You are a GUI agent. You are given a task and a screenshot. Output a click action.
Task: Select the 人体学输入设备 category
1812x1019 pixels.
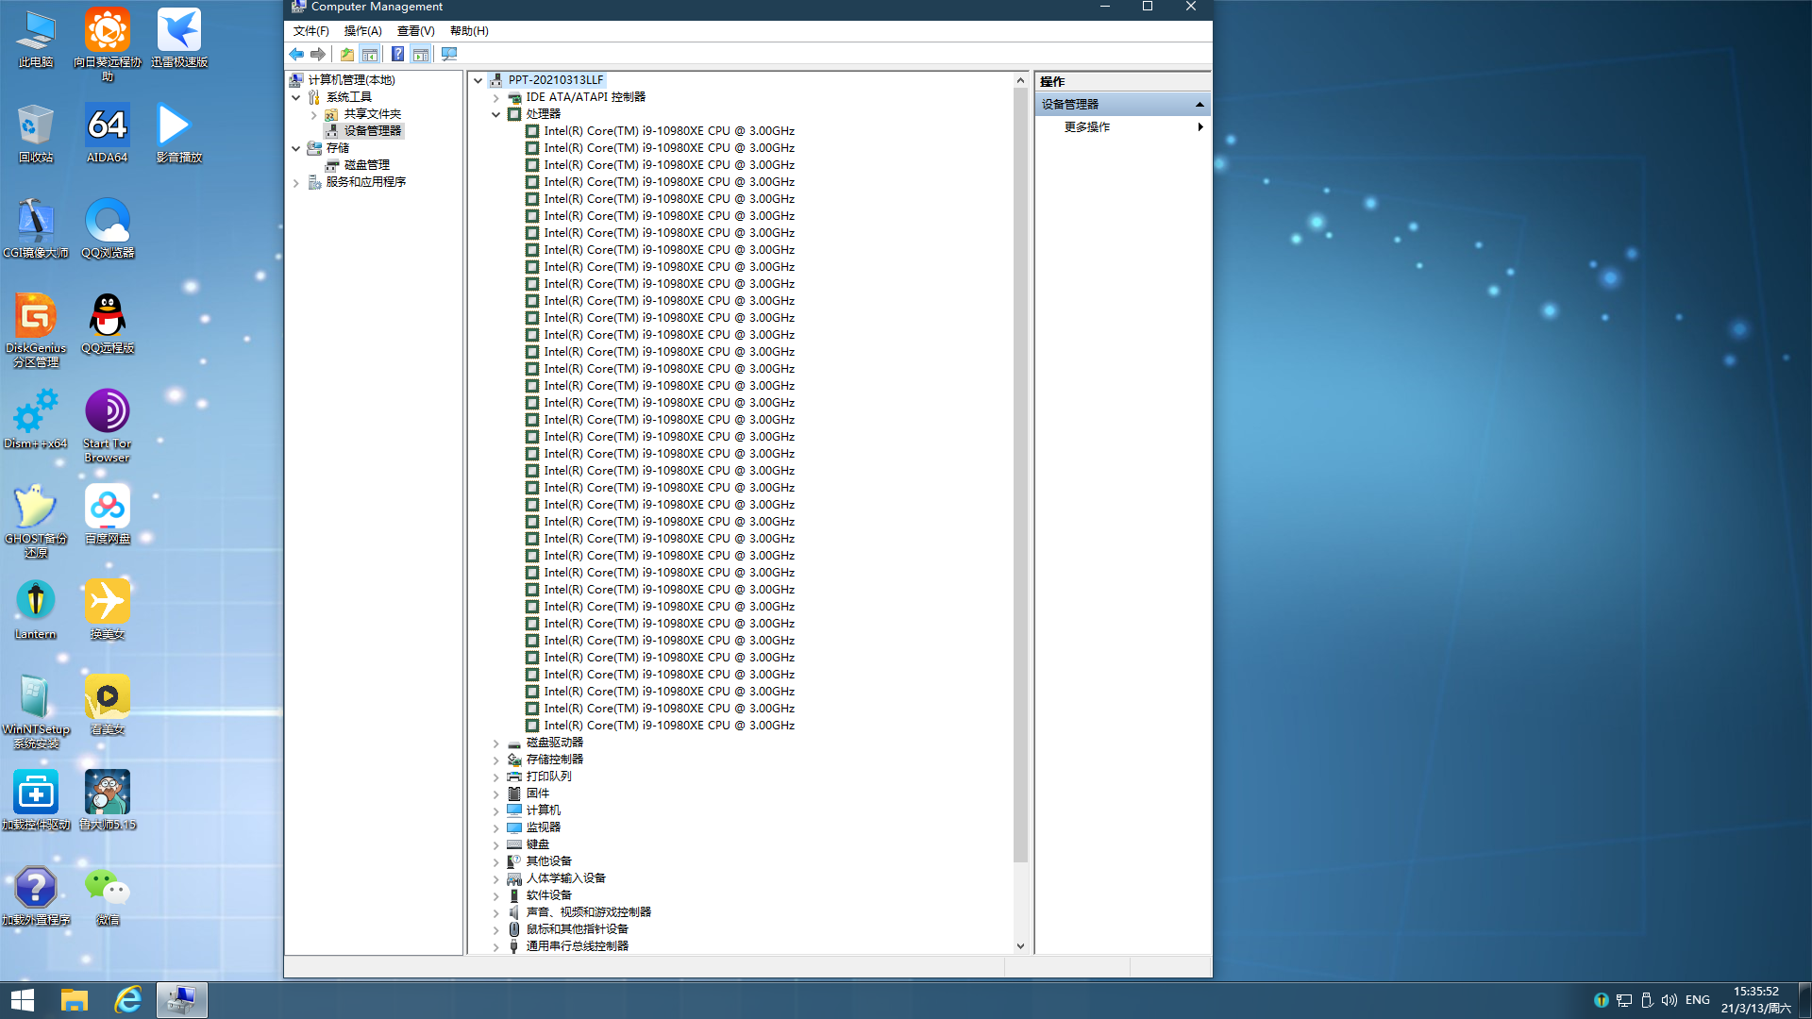pos(565,878)
